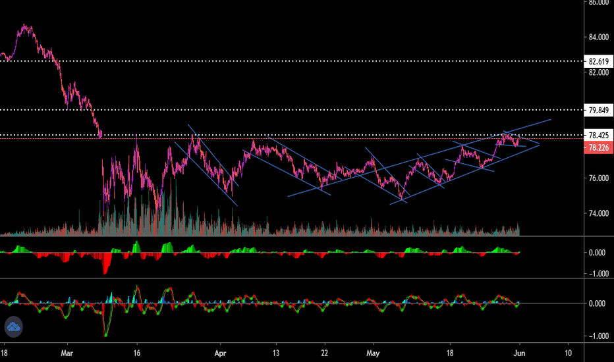Click the 22 date label on time axis
This screenshot has width=614, height=362.
point(324,353)
